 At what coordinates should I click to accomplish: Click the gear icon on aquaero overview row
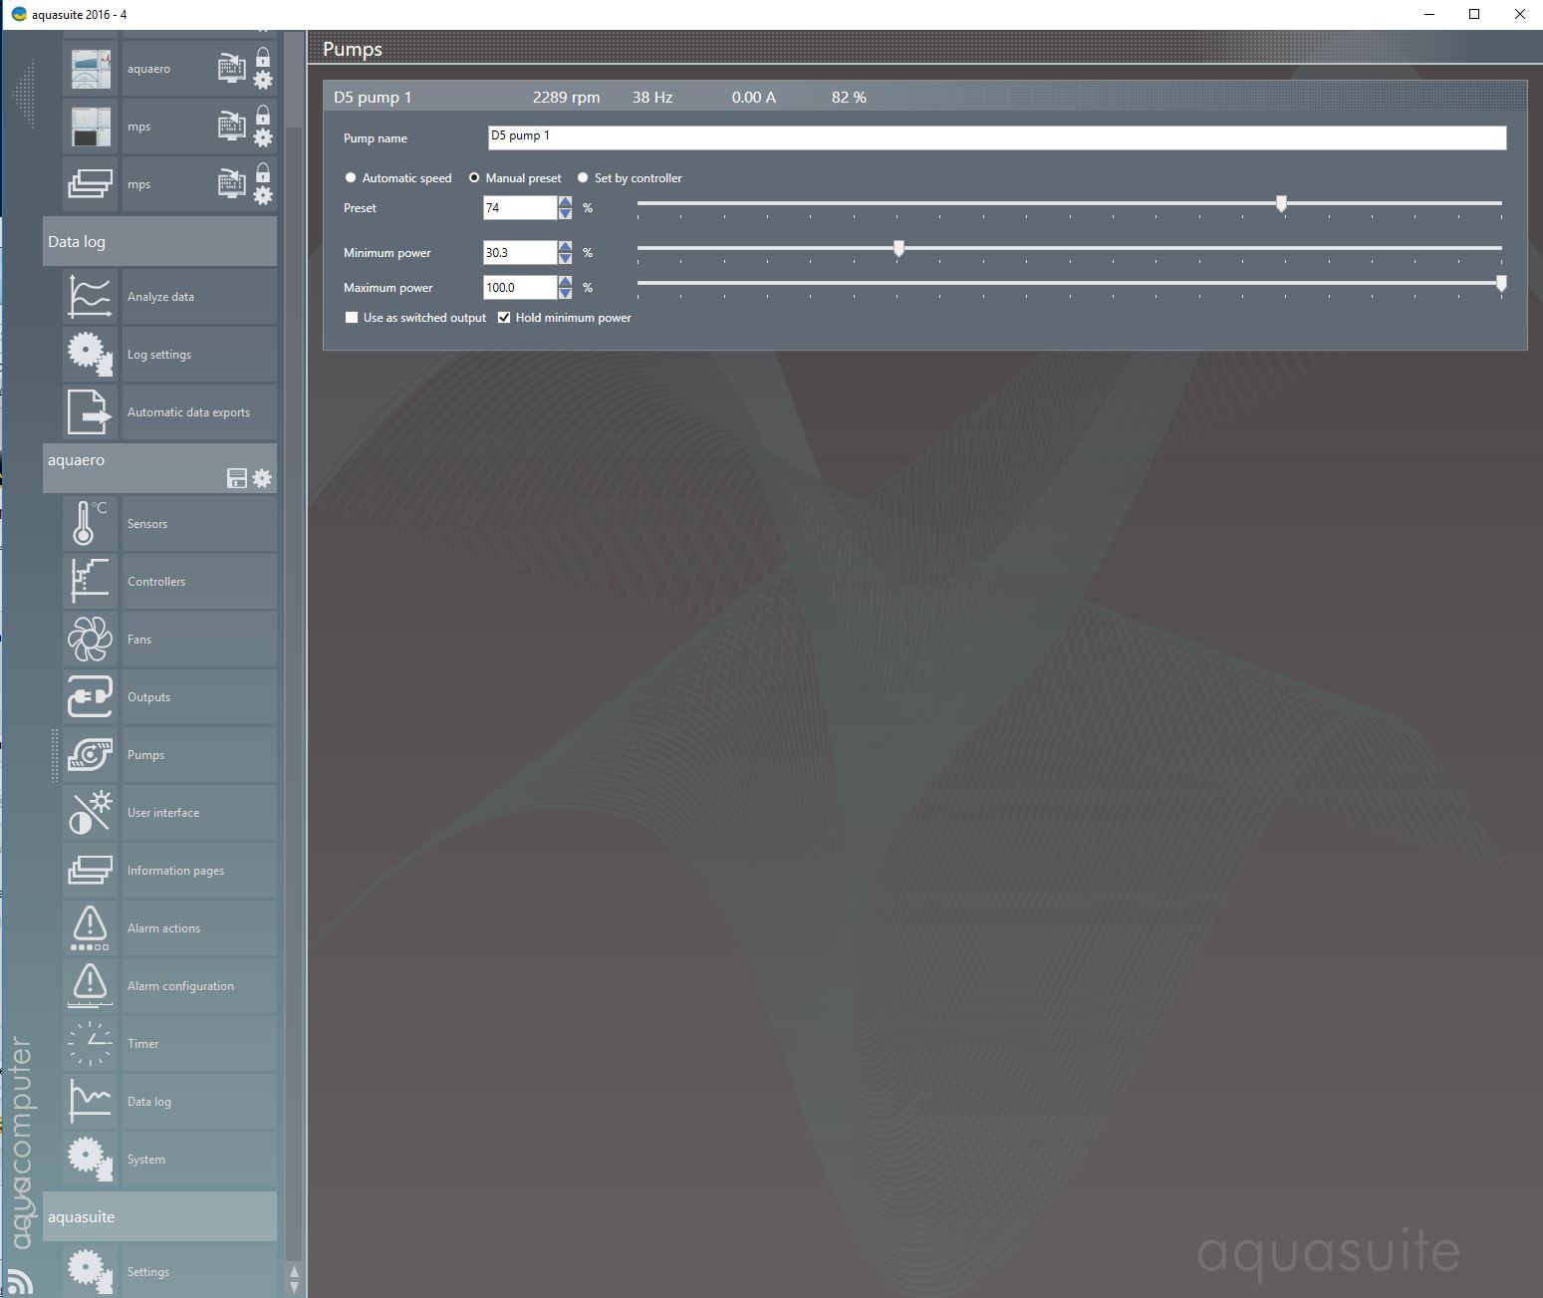coord(263,80)
